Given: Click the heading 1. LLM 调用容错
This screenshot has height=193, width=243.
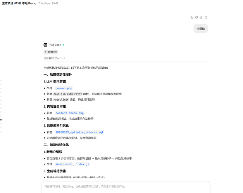Looking at the screenshot, I should pos(55,81).
